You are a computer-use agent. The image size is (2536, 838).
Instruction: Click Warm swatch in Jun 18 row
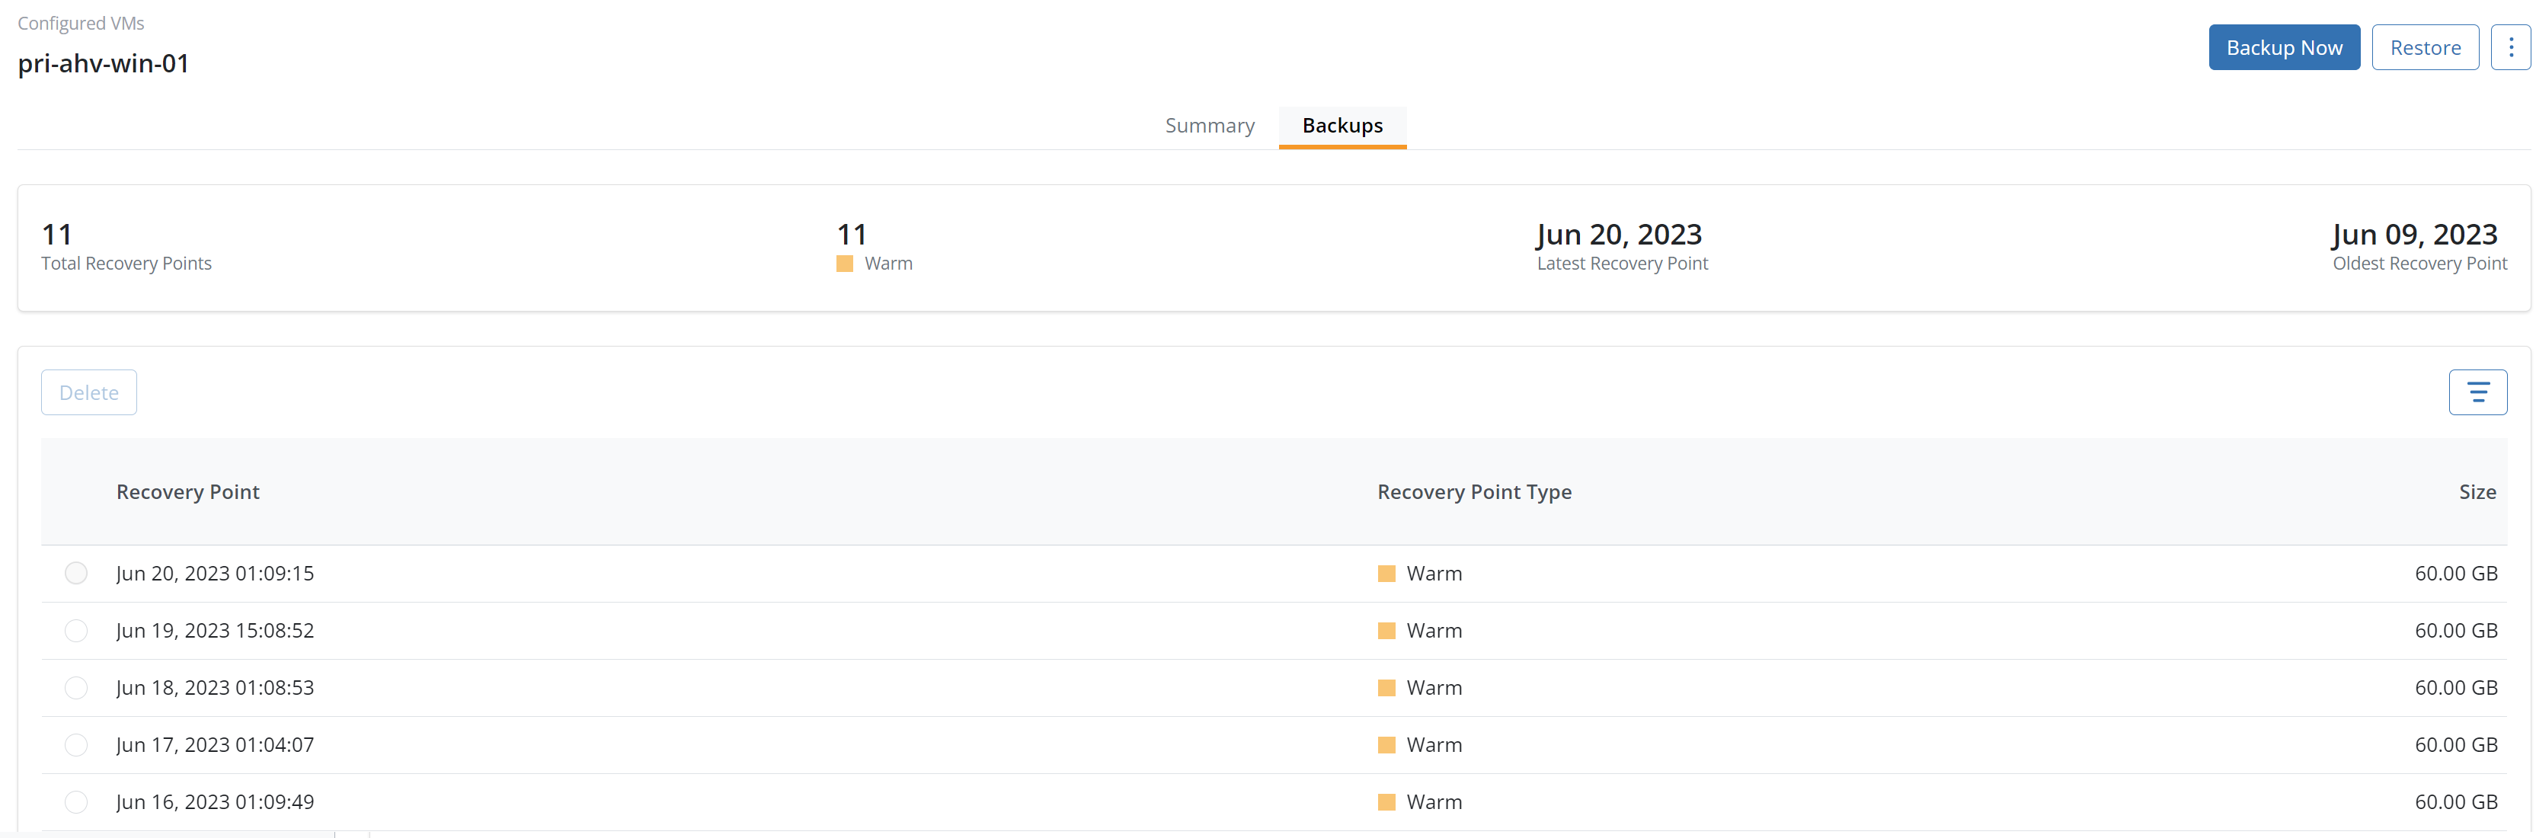(1386, 689)
